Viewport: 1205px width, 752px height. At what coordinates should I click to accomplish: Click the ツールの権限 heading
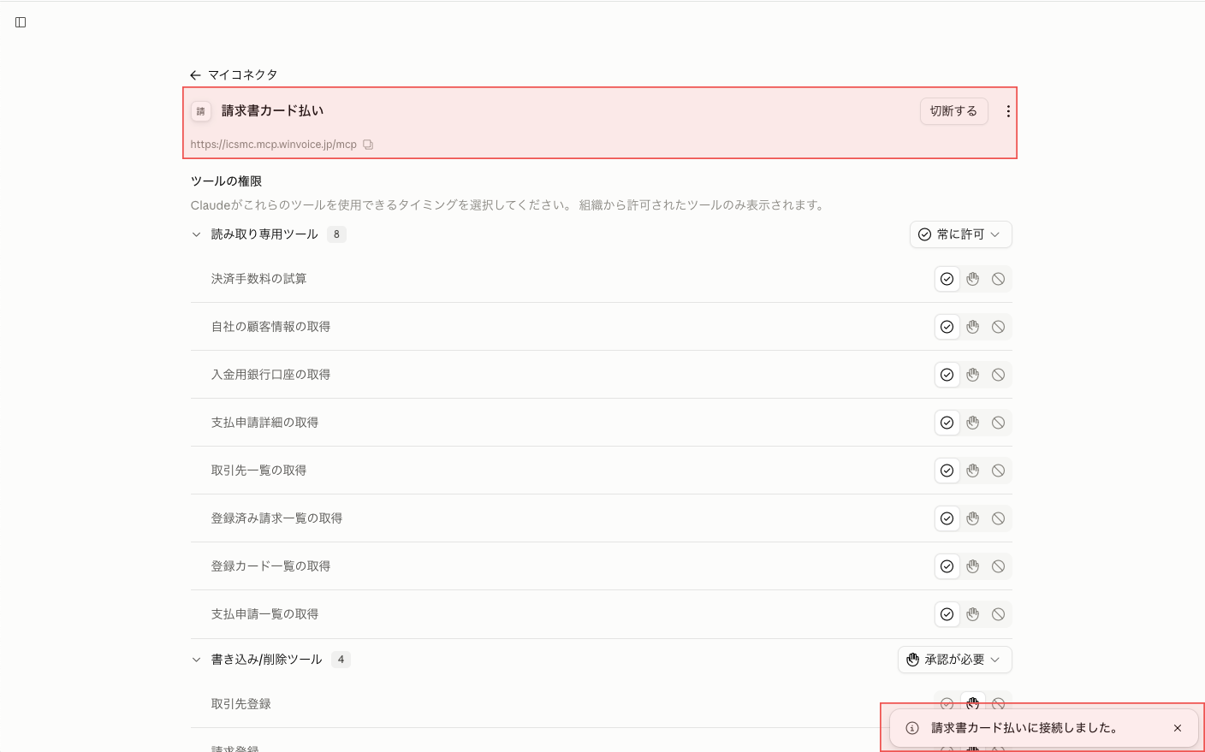pos(226,181)
